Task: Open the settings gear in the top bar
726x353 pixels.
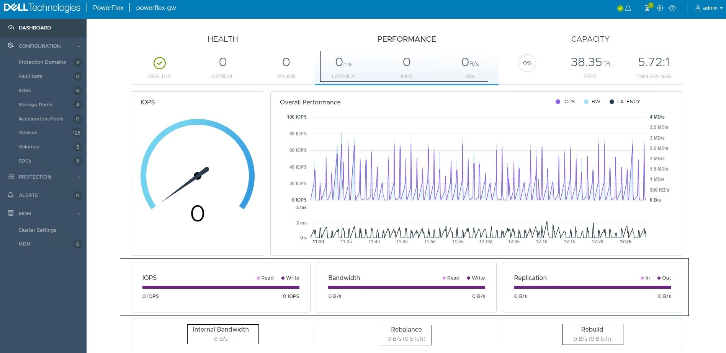Action: point(660,8)
